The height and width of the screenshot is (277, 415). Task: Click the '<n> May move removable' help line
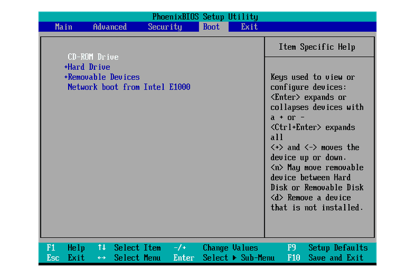tap(317, 168)
